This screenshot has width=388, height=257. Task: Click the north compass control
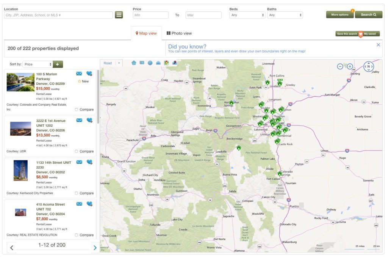[368, 66]
